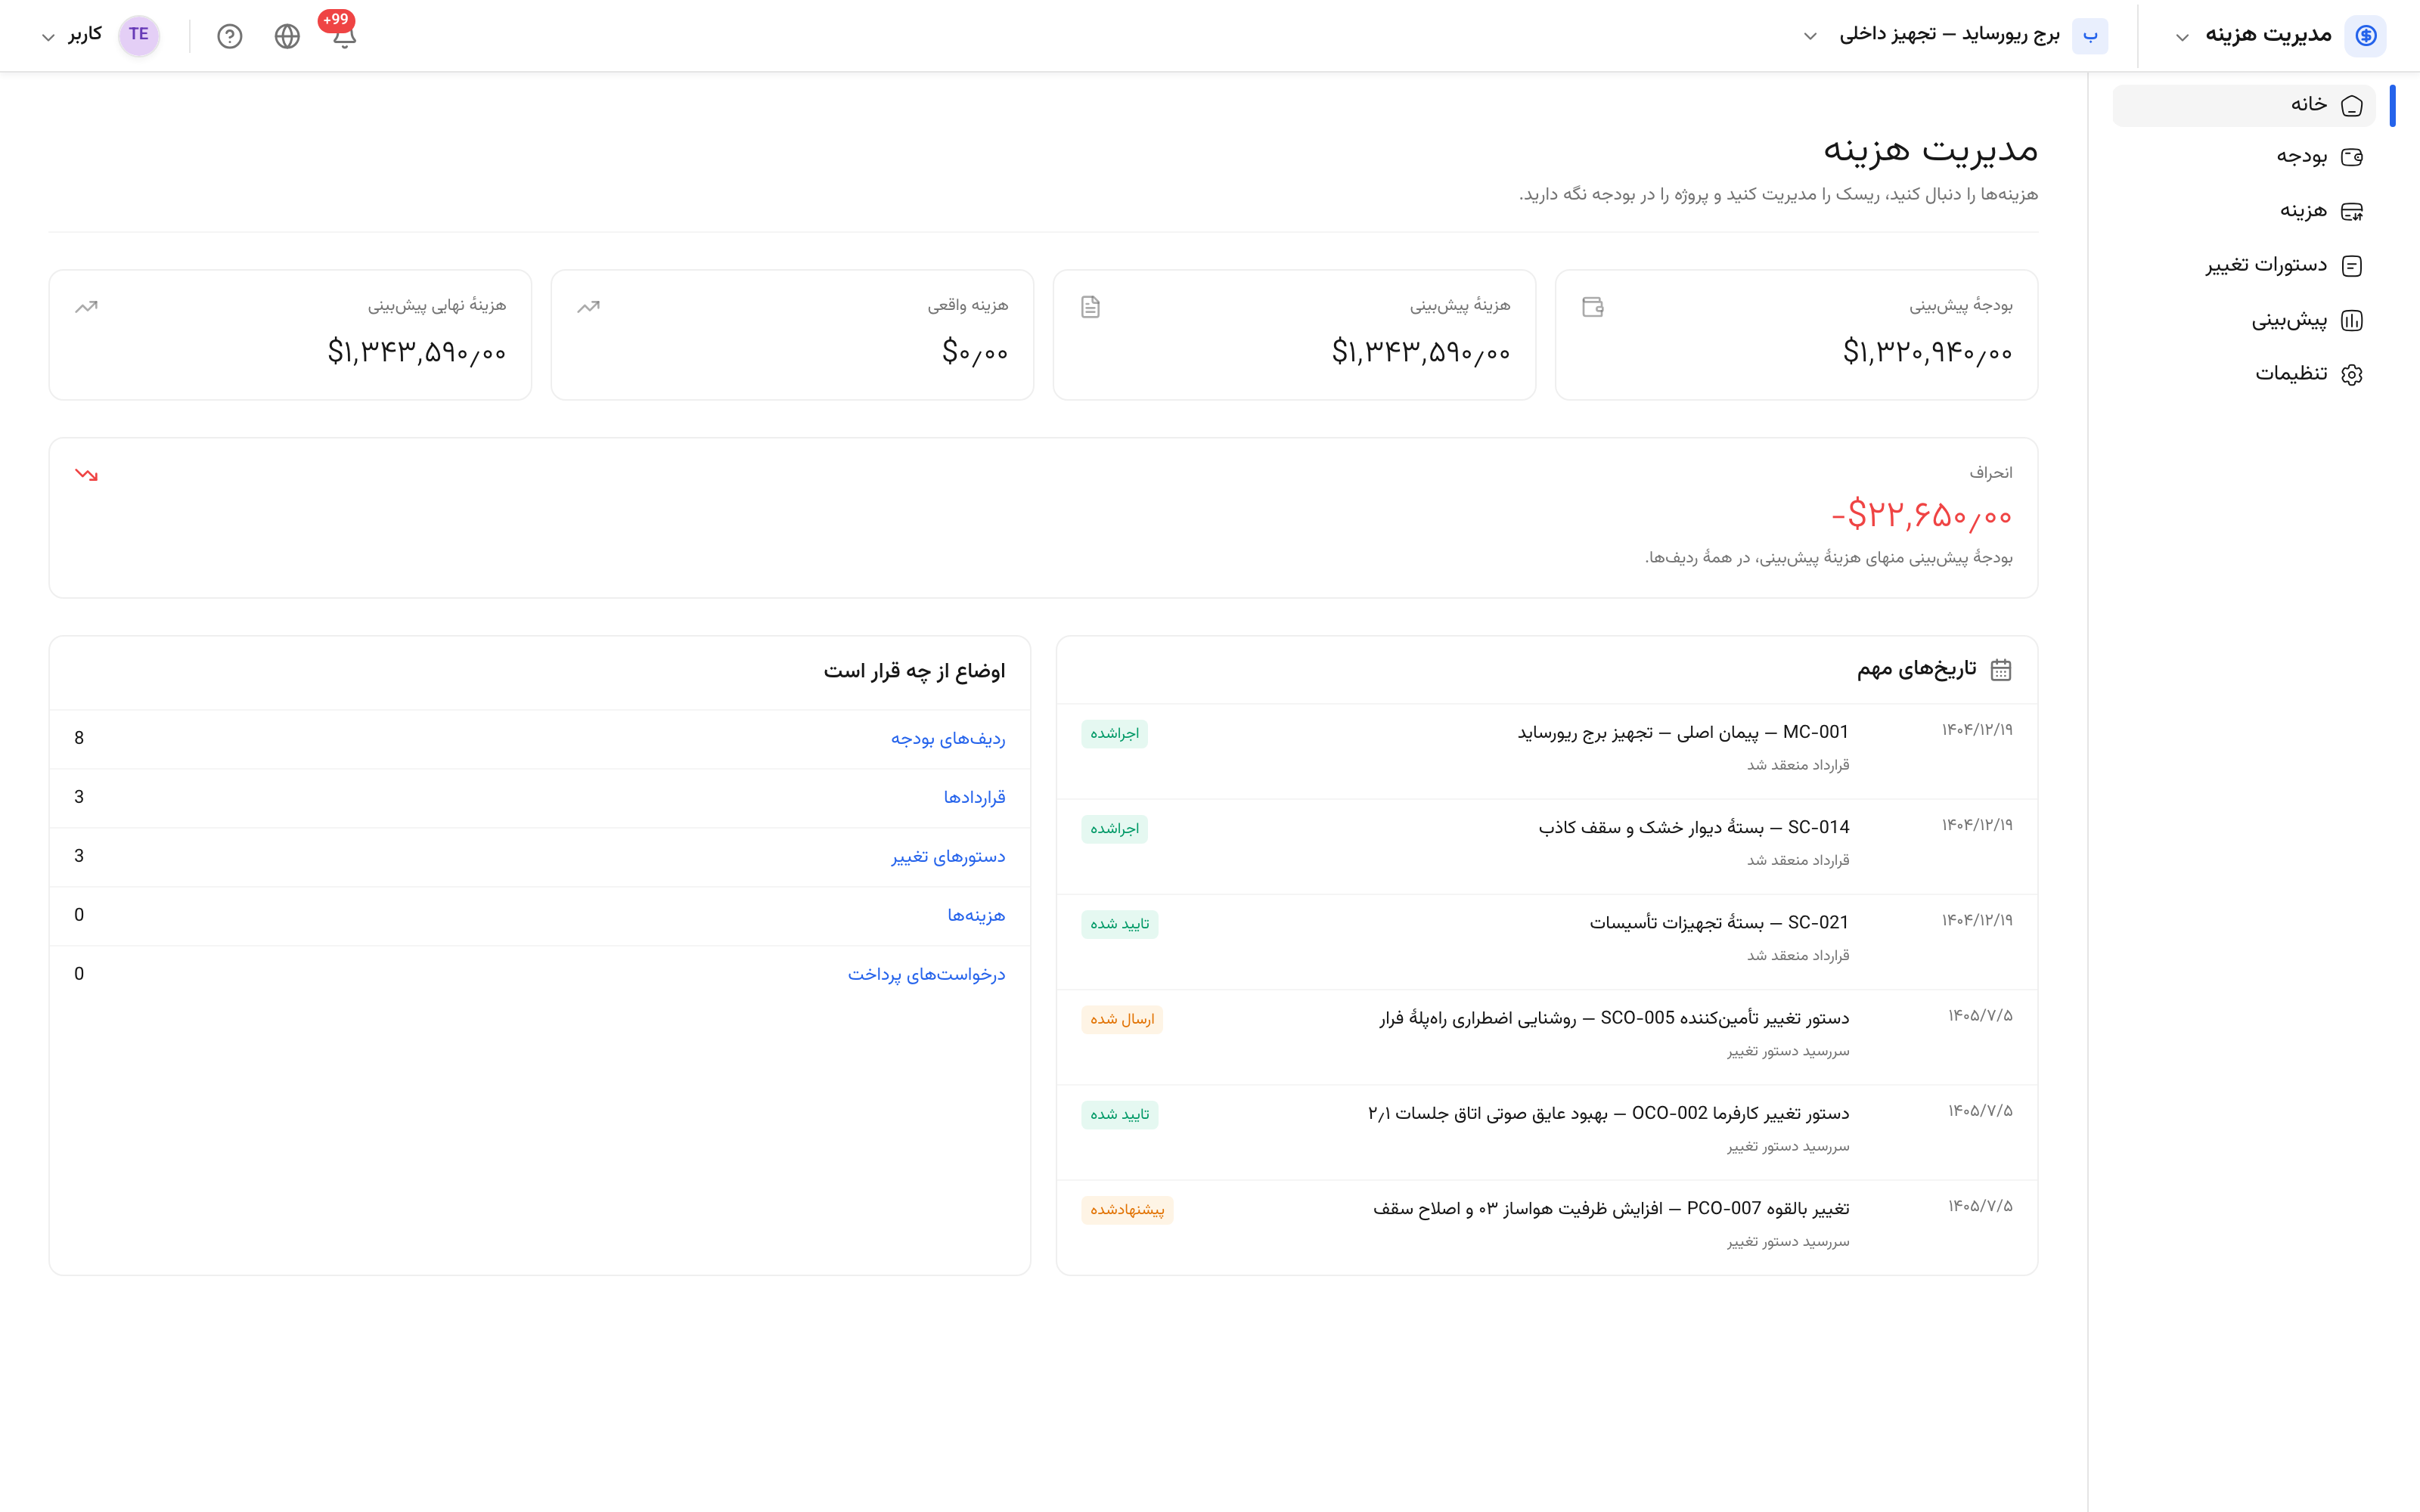Image resolution: width=2420 pixels, height=1512 pixels.
Task: Go to خانه in the sidebar
Action: 2243,105
